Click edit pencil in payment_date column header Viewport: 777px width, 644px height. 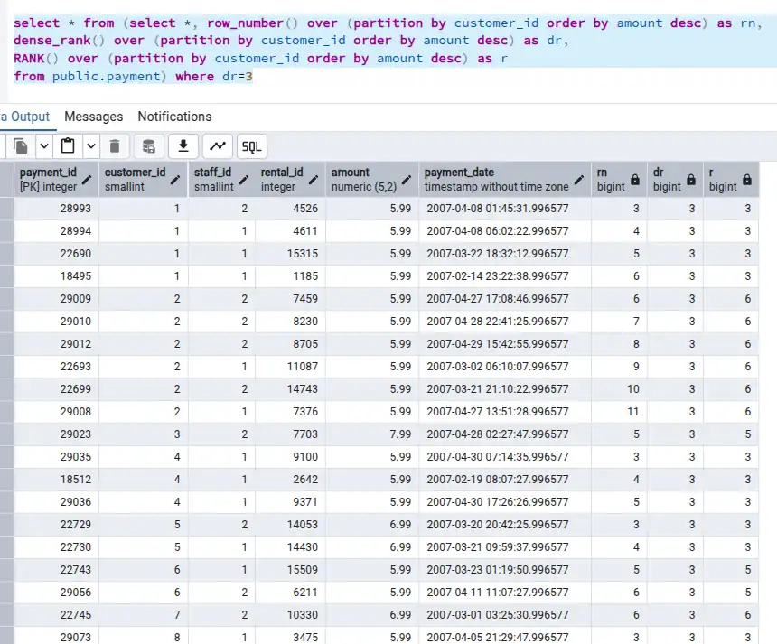click(579, 180)
